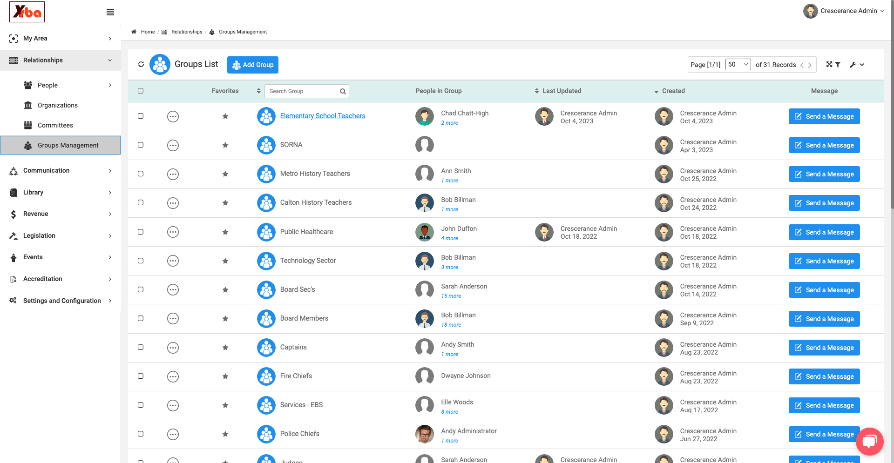The image size is (894, 463).
Task: Tick the Board Sec's row checkbox
Action: [141, 289]
